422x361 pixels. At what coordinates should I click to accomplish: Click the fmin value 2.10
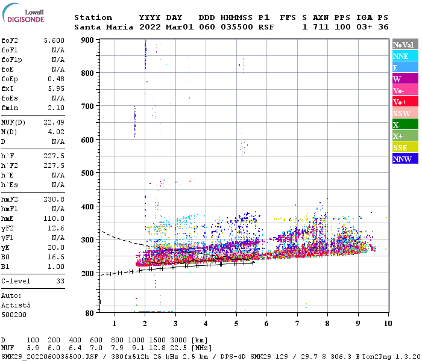[56, 108]
